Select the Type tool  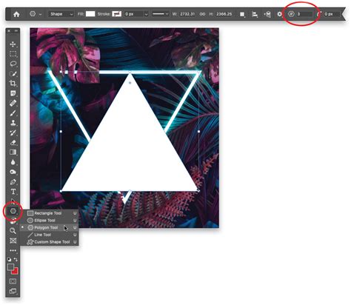point(13,192)
